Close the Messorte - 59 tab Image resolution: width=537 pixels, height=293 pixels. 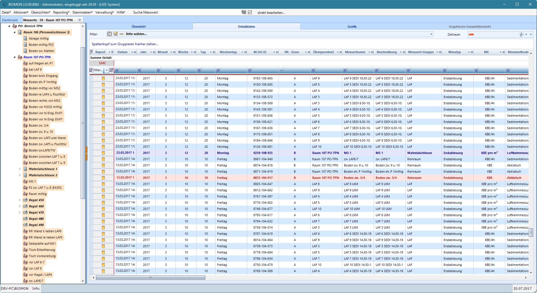coord(80,20)
